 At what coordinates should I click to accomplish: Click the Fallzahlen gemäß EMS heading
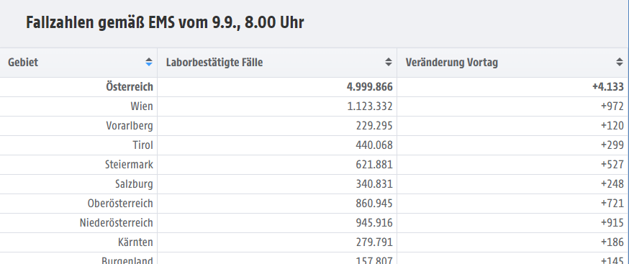(x=165, y=22)
